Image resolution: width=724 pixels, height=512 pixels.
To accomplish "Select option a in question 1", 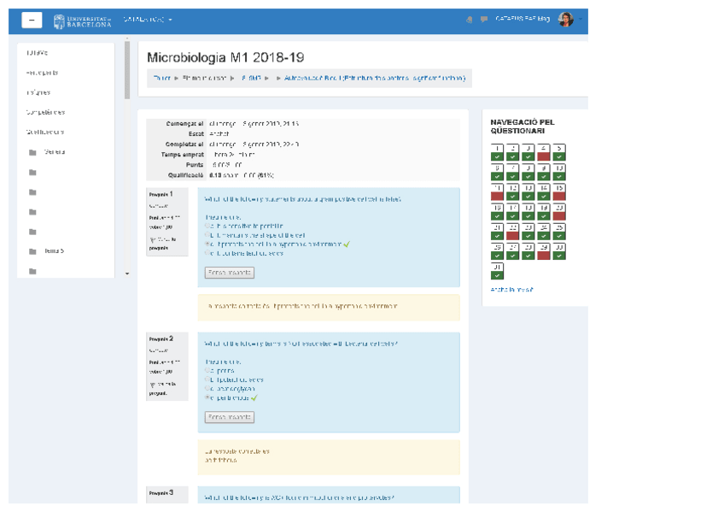I will point(207,225).
